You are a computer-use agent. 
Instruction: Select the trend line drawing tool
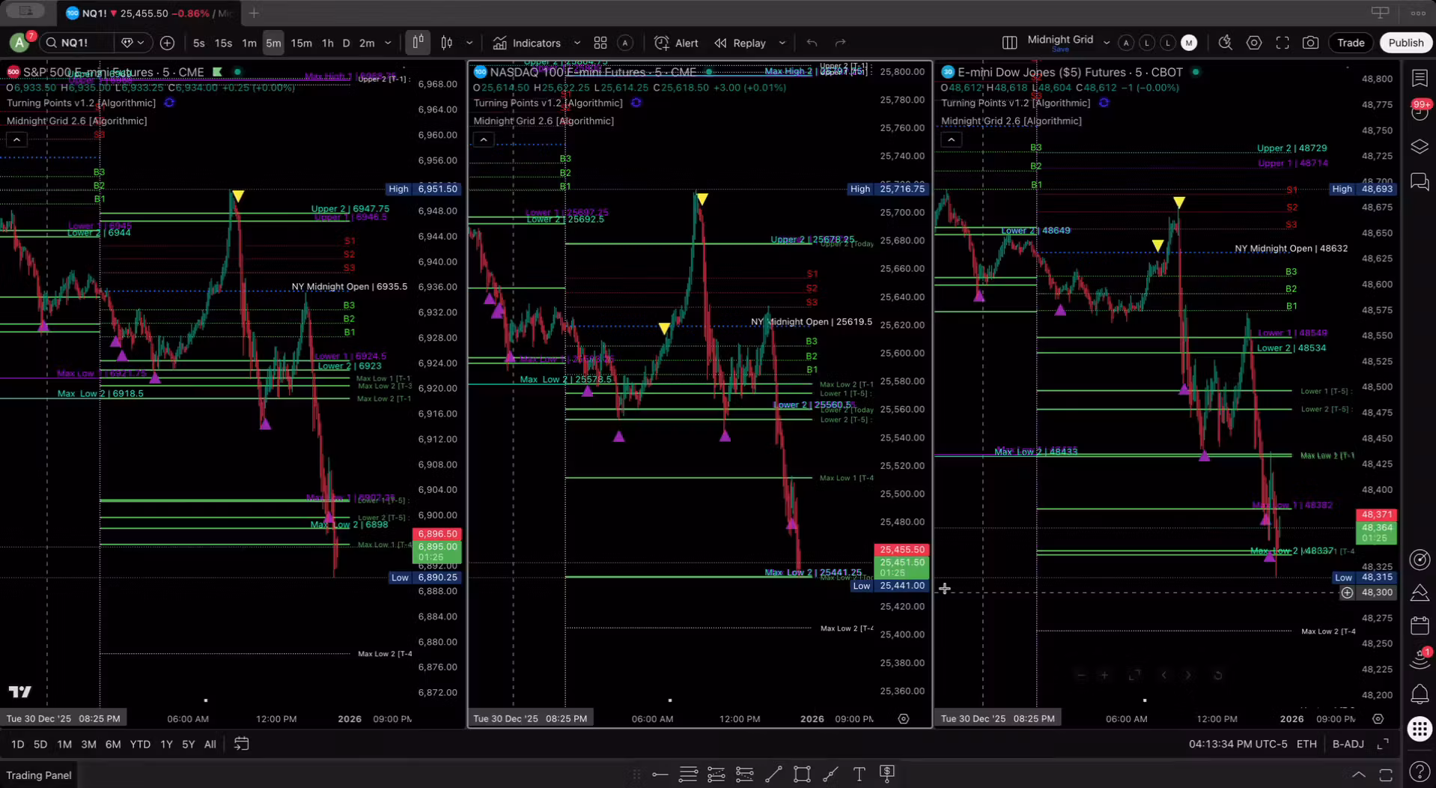point(773,774)
